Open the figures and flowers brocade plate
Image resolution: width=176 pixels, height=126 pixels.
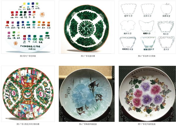click(28, 94)
